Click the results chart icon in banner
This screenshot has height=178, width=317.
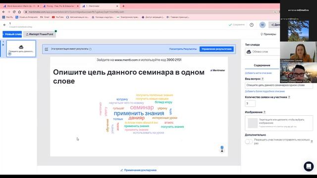click(47, 49)
